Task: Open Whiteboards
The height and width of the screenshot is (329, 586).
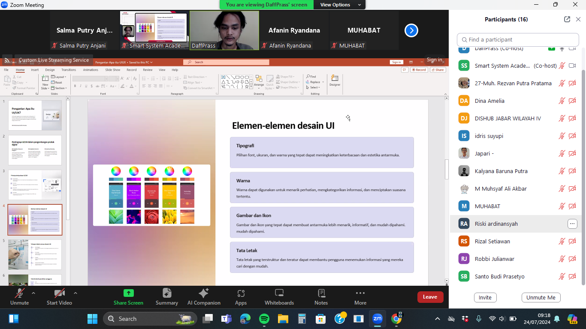Action: click(279, 297)
